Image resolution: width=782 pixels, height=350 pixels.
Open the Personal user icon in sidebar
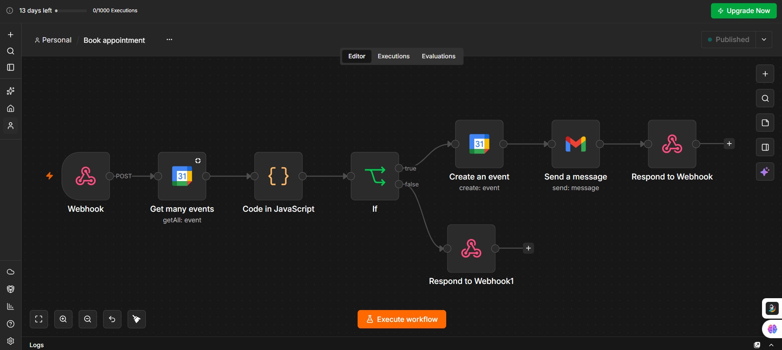click(x=11, y=126)
